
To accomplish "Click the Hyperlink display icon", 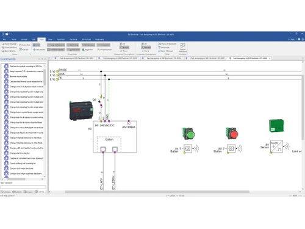I will pyautogui.click(x=84, y=49).
